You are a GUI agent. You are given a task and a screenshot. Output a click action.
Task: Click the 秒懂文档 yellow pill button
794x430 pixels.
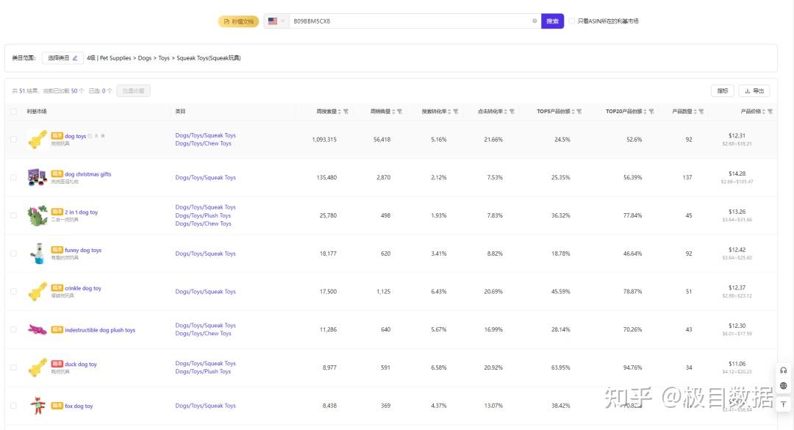tap(238, 21)
